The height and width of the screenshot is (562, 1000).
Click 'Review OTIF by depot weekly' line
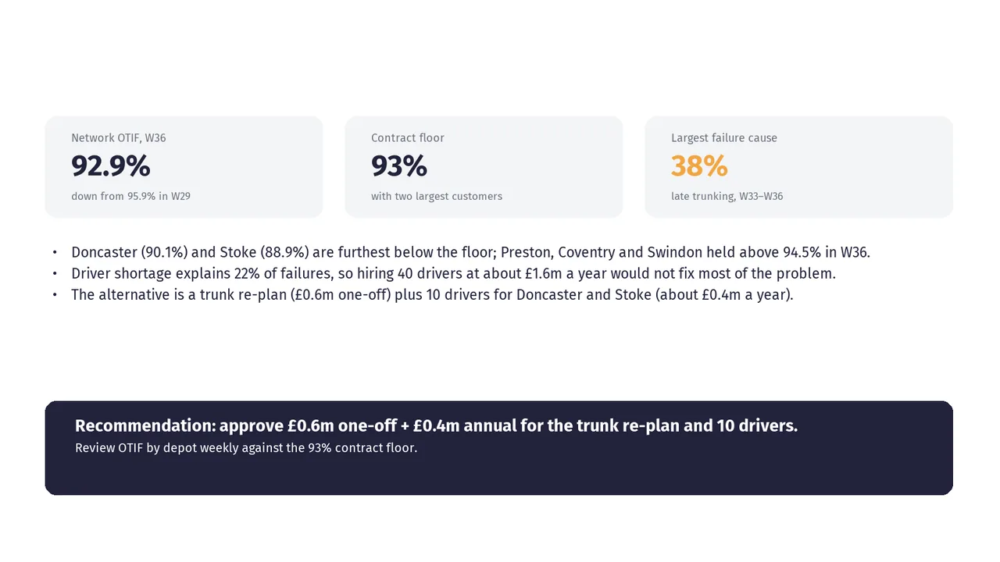click(246, 448)
